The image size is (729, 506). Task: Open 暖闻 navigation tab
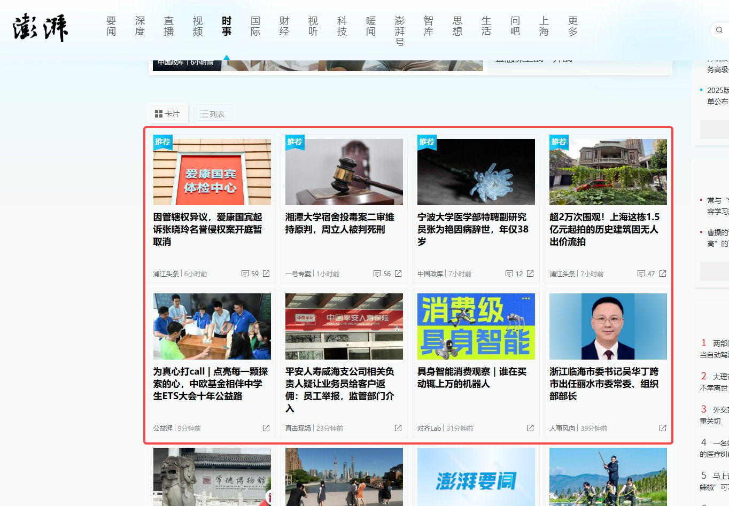[371, 26]
